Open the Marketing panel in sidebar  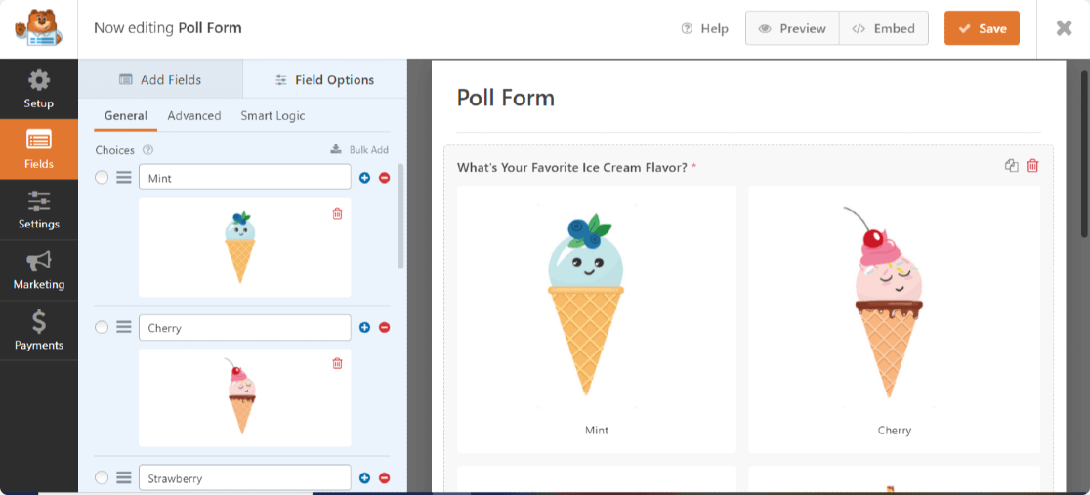[x=39, y=270]
